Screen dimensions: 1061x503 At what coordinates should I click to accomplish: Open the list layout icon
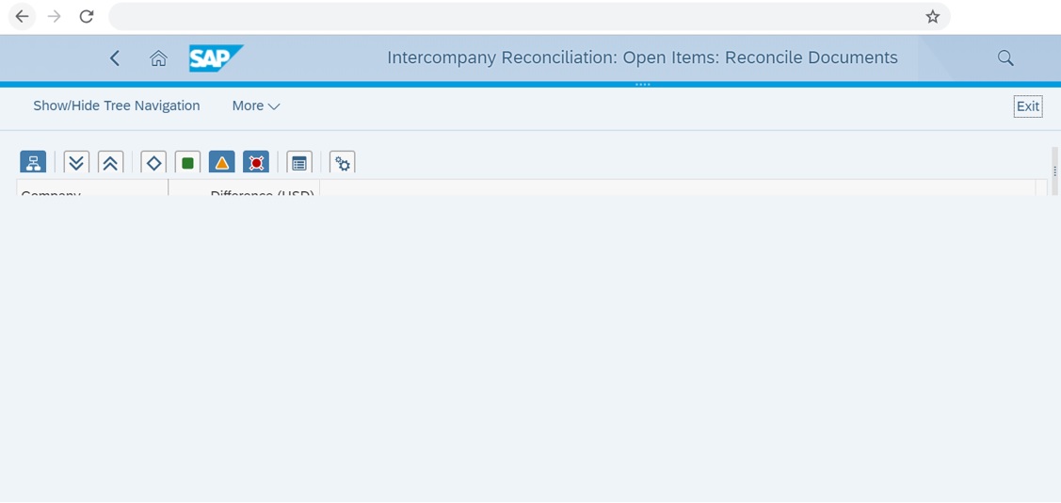(x=299, y=163)
